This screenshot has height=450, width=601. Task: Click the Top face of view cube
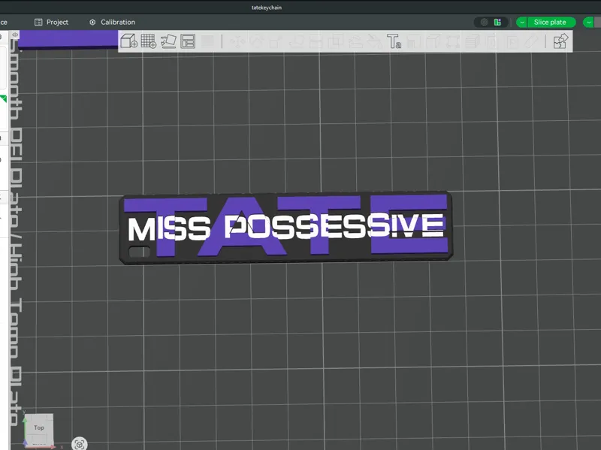point(39,427)
